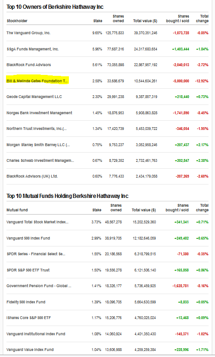The height and width of the screenshot is (357, 215).
Task: Click Vanguard Value Index change +1.71%
Action: point(202,350)
